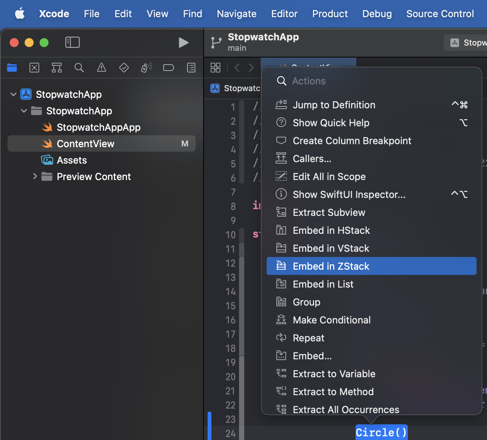Type in the Actions search field
This screenshot has width=487, height=440.
point(373,81)
